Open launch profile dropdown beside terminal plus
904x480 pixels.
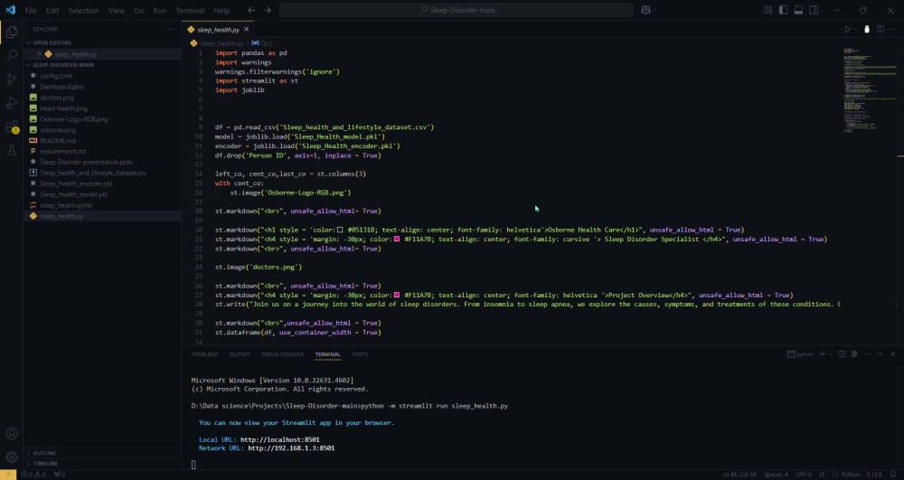831,354
